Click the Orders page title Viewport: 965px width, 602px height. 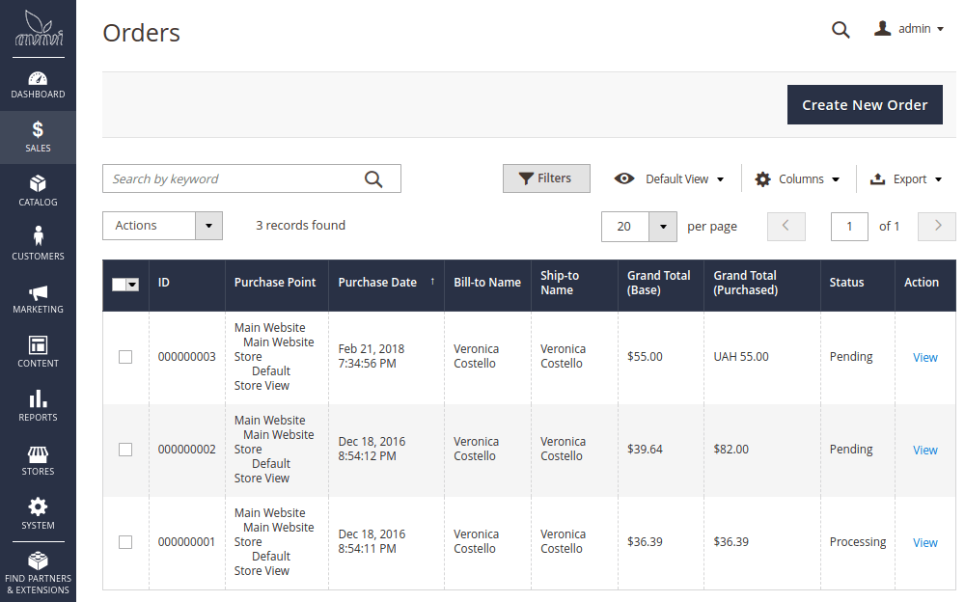142,33
